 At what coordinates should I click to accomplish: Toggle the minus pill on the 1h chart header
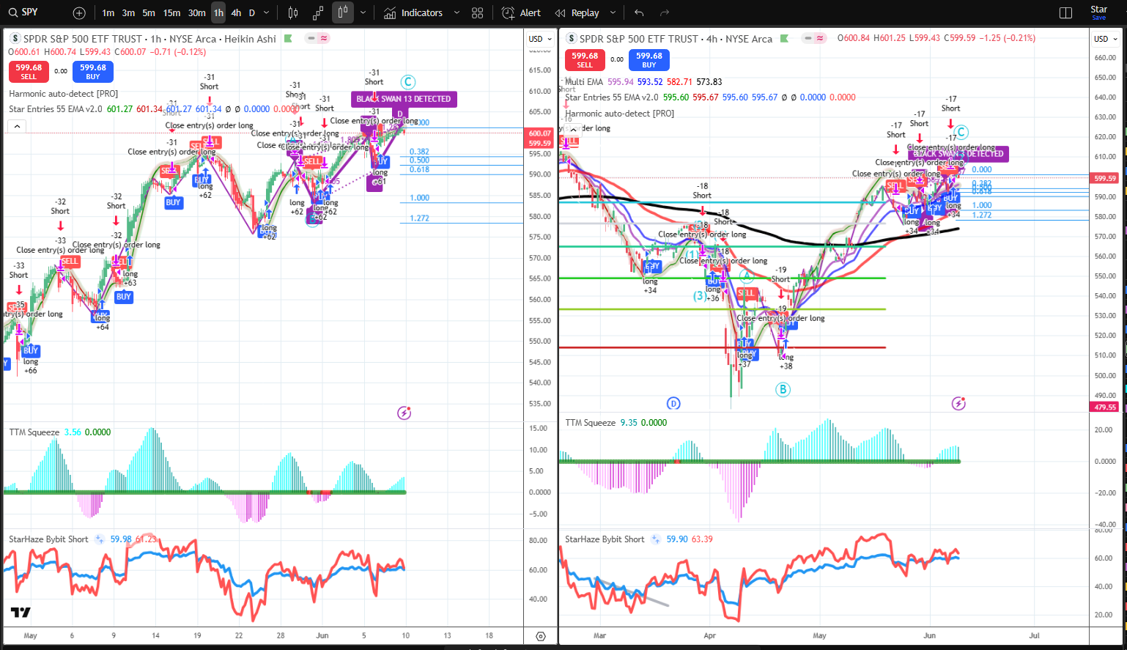coord(312,38)
